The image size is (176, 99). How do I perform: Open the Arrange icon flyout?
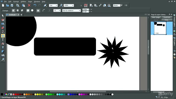pos(45,5)
